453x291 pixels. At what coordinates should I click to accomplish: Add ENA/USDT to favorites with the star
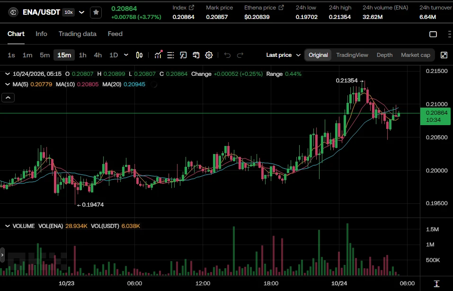pos(96,12)
